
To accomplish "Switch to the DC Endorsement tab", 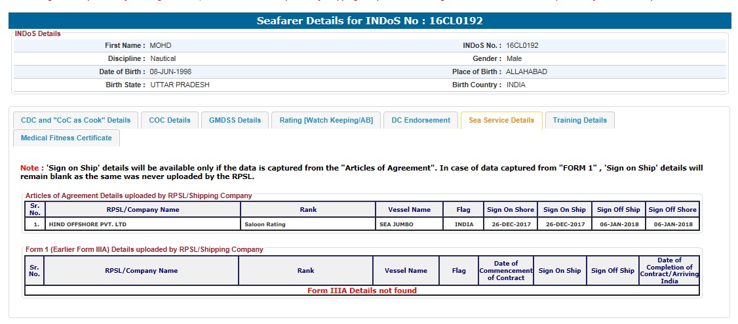I will pos(421,120).
